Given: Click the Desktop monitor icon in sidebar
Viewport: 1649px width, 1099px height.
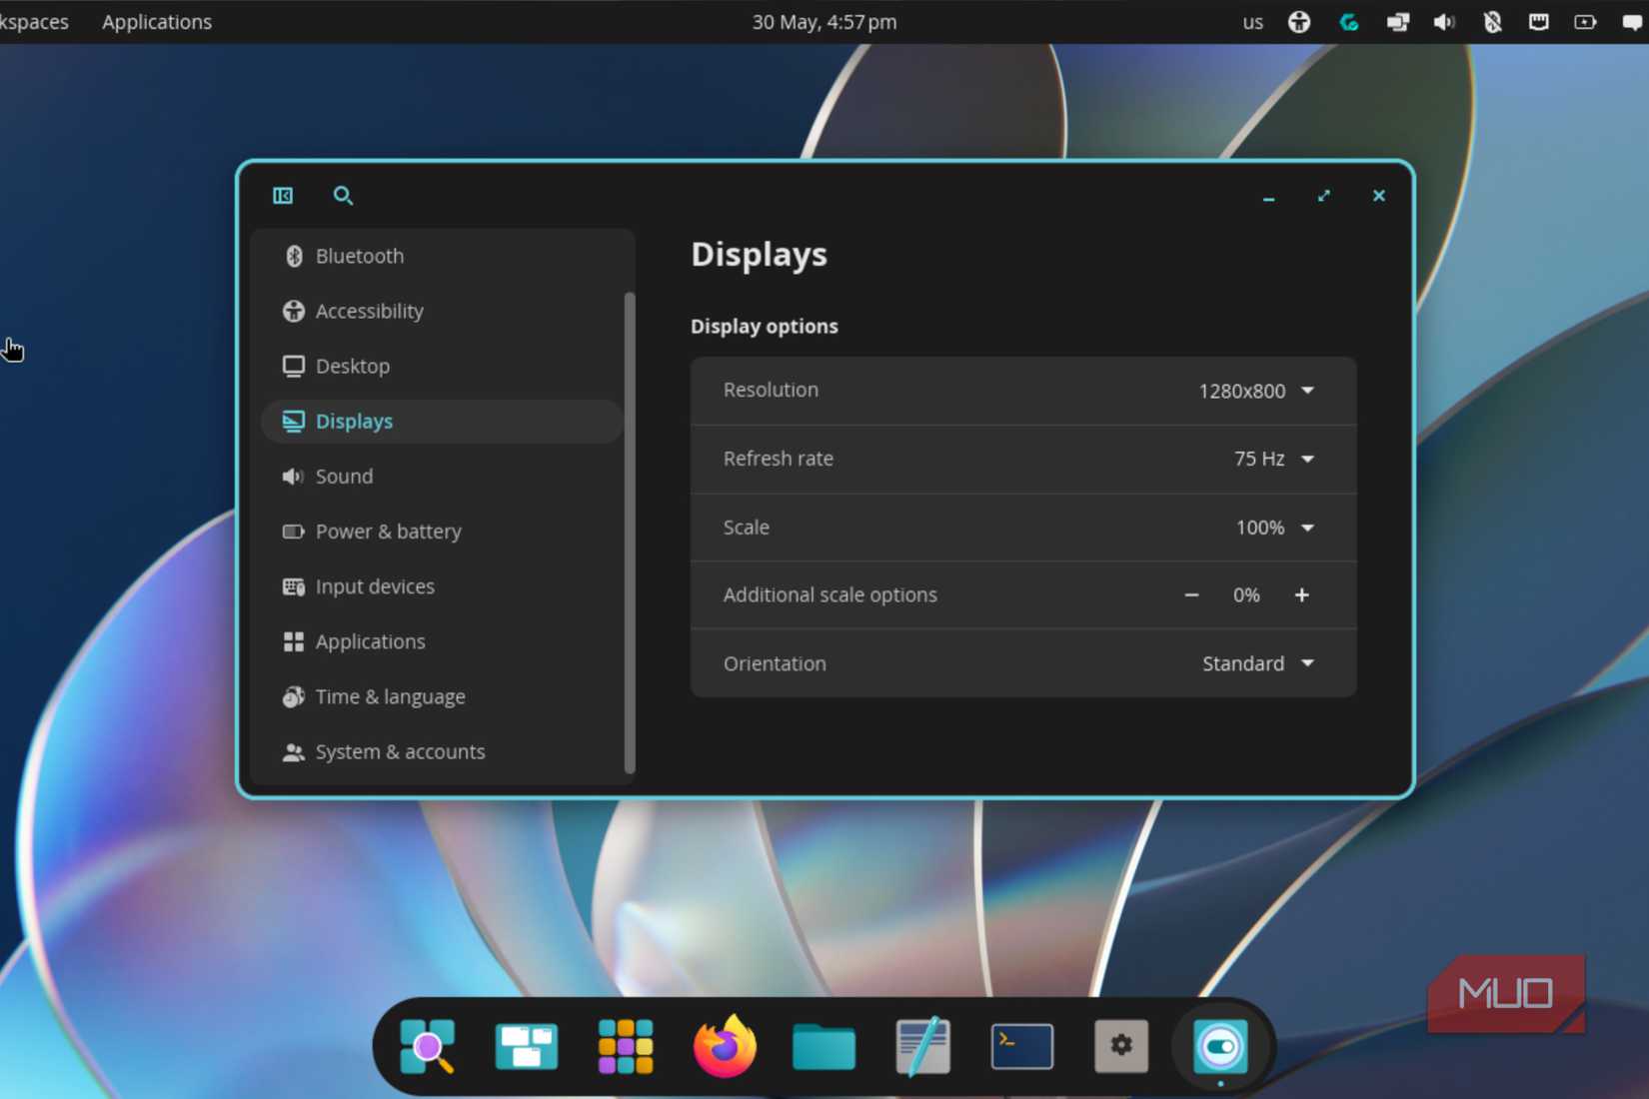Looking at the screenshot, I should tap(293, 367).
